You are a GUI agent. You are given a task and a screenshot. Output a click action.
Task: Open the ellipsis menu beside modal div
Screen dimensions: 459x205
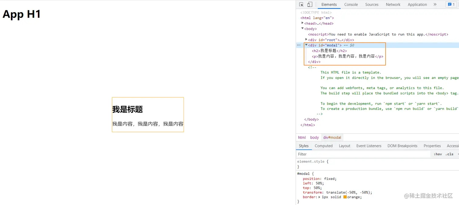coord(299,45)
